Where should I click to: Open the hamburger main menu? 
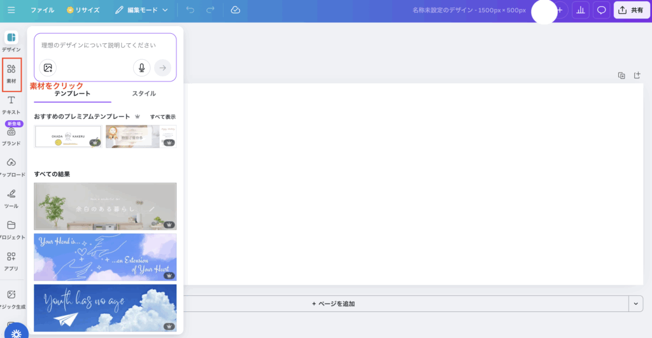point(11,10)
